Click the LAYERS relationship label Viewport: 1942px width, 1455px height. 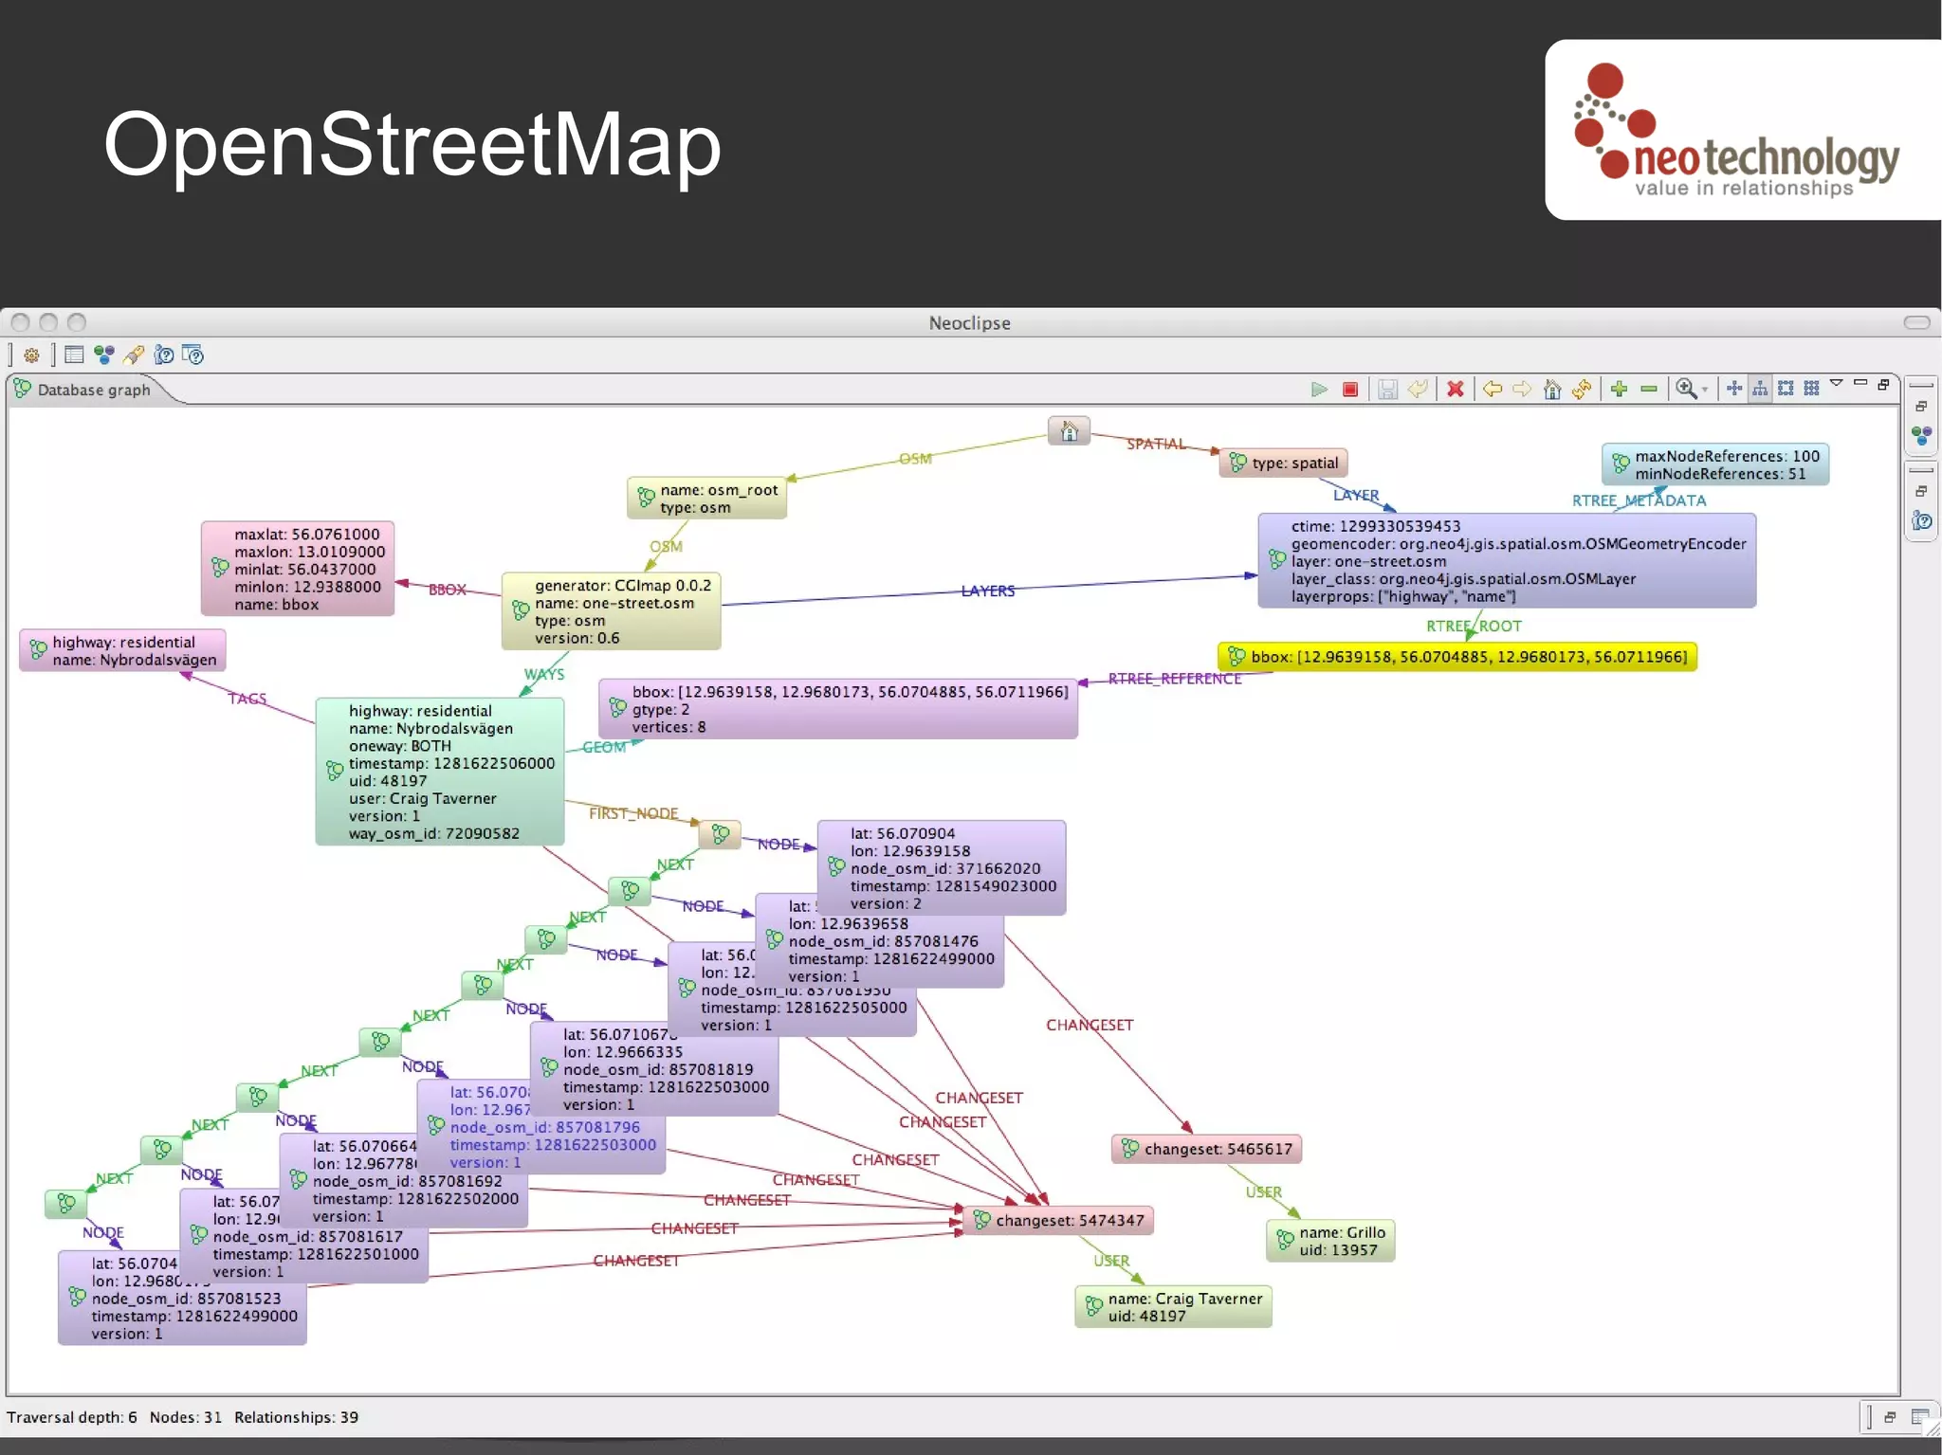(x=988, y=591)
